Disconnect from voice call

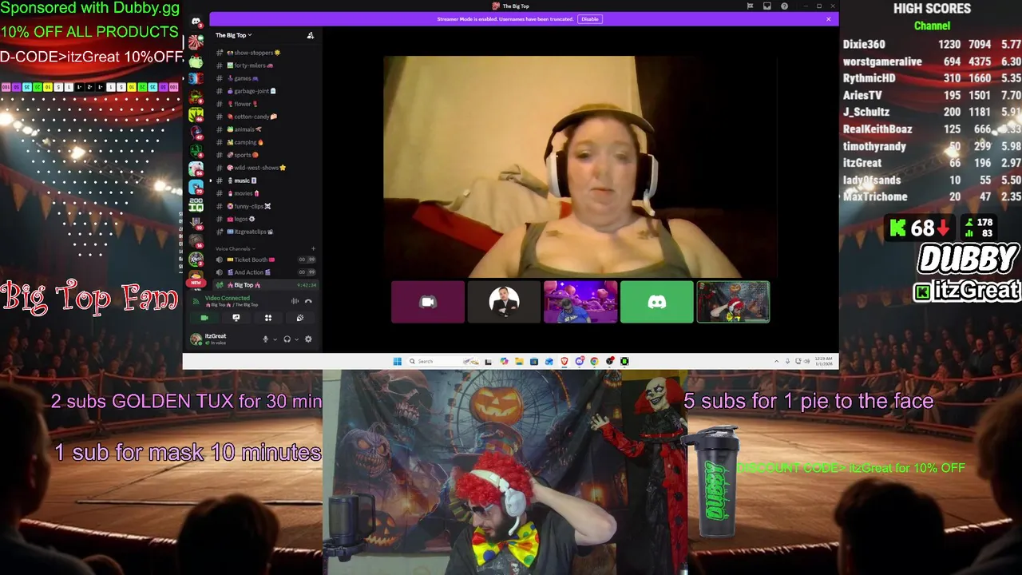pyautogui.click(x=308, y=301)
